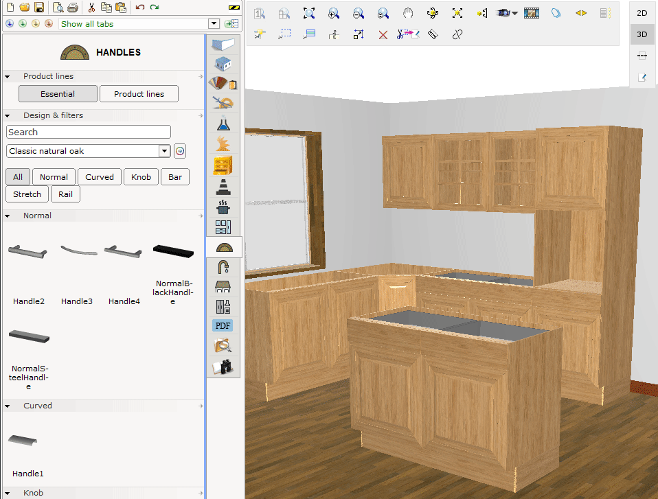
Task: Open the house building sidebar tab
Action: click(223, 64)
